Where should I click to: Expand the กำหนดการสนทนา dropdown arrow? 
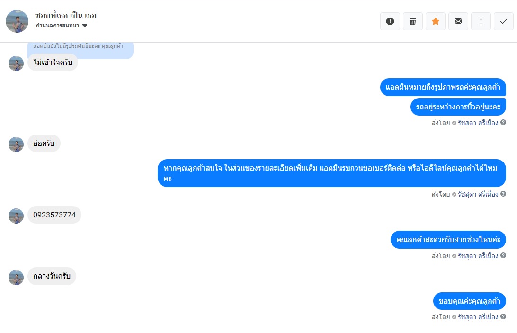[85, 26]
